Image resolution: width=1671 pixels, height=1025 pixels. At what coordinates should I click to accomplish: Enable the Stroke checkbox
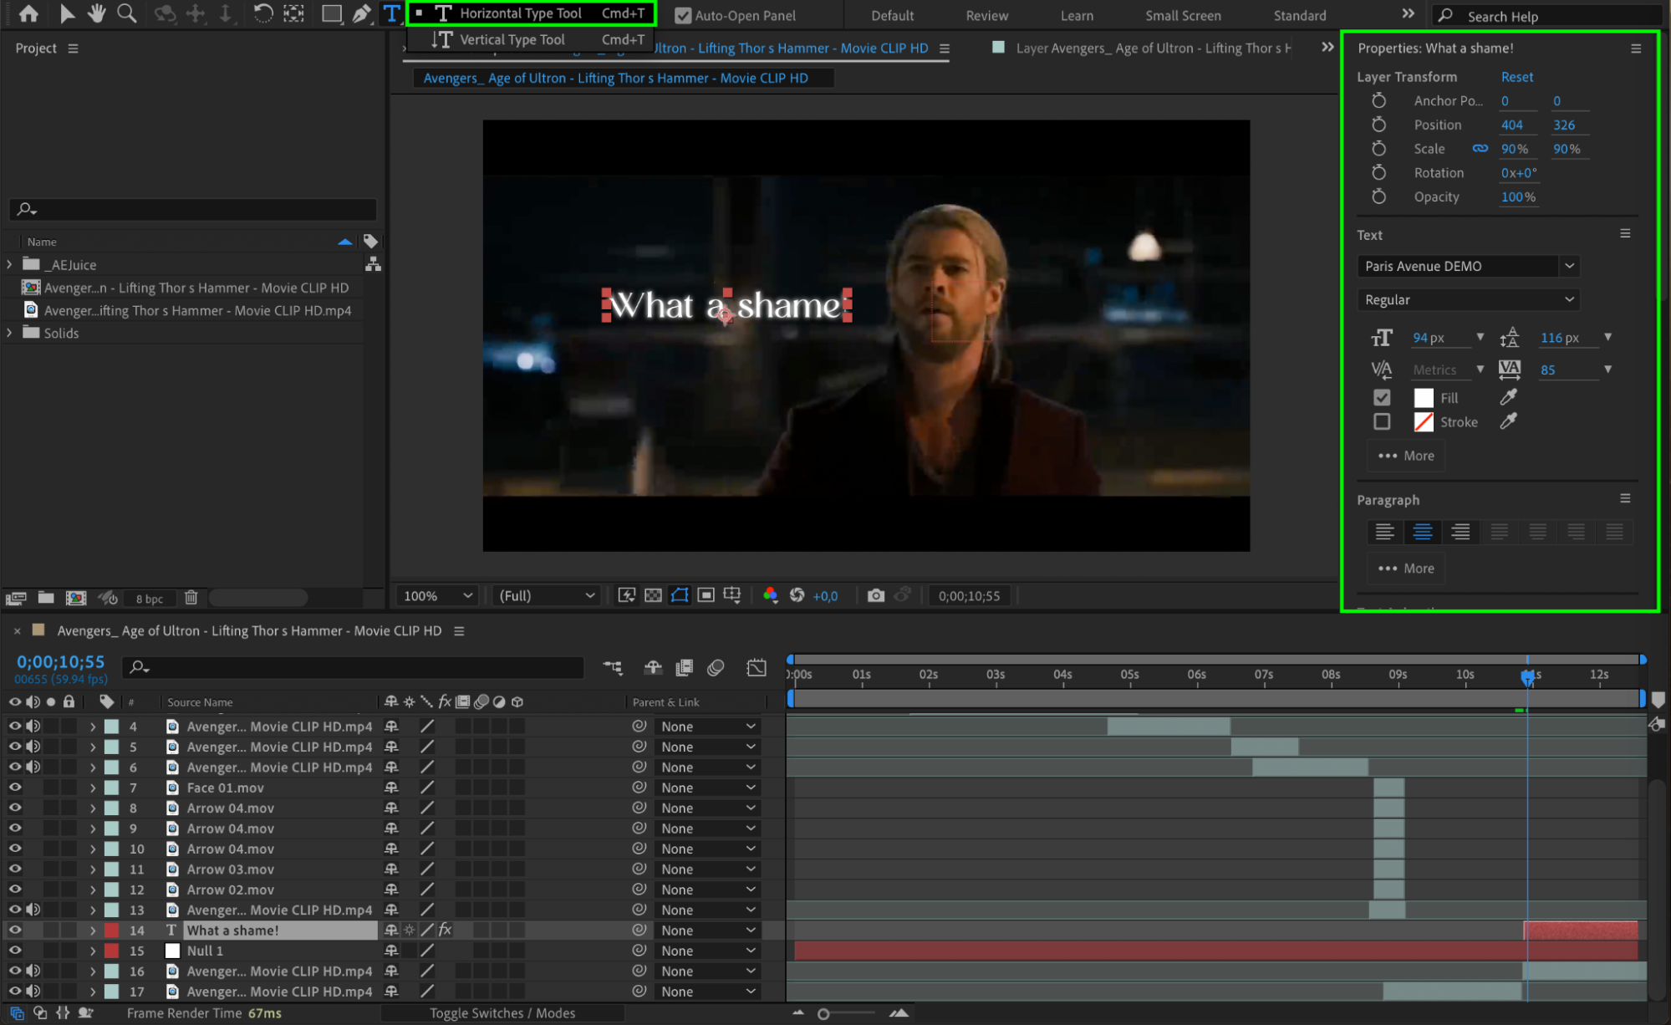click(x=1382, y=421)
